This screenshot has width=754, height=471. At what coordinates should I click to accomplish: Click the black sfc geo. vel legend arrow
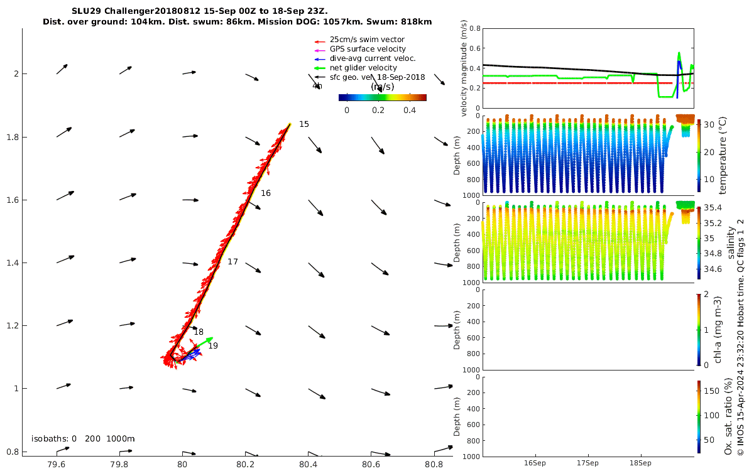319,77
